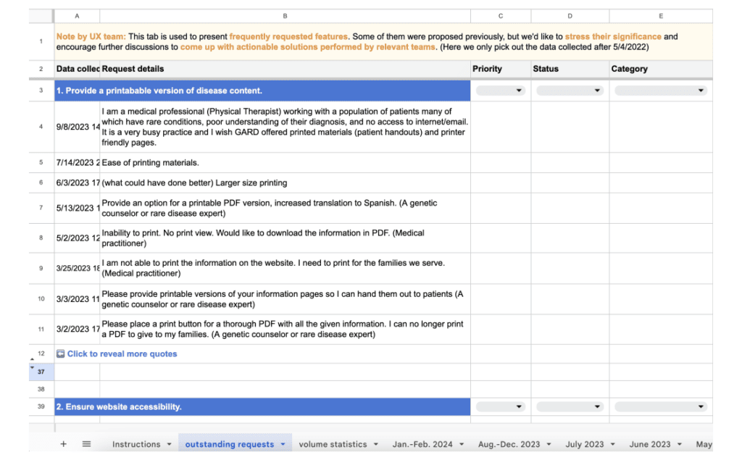Click the select-all corner box
Viewport: 742px width, 460px height.
click(41, 16)
